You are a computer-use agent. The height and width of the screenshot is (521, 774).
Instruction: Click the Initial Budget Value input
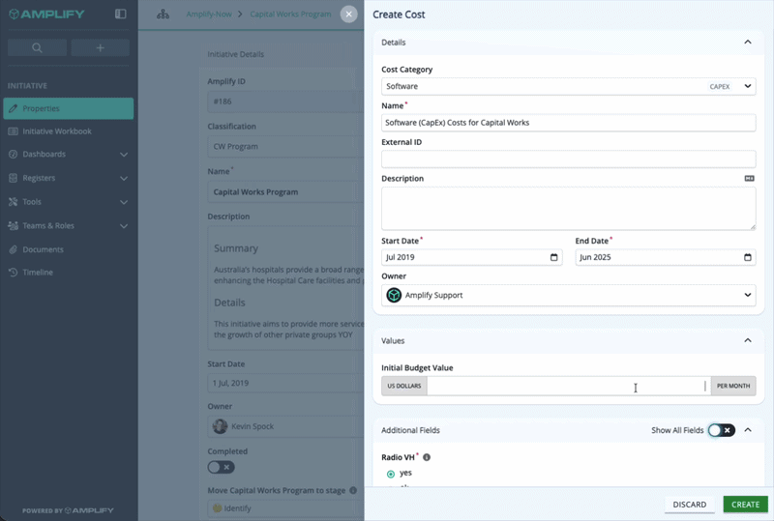569,386
